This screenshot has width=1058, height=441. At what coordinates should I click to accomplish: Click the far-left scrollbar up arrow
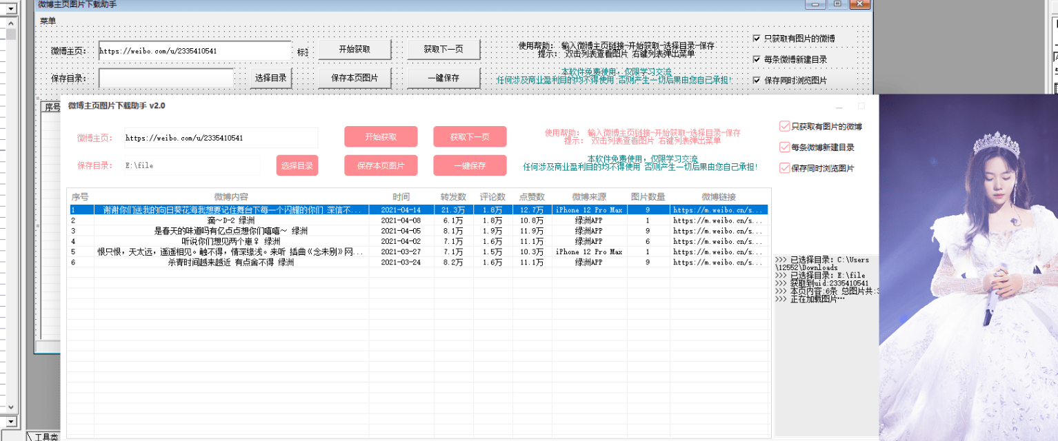[x=10, y=22]
